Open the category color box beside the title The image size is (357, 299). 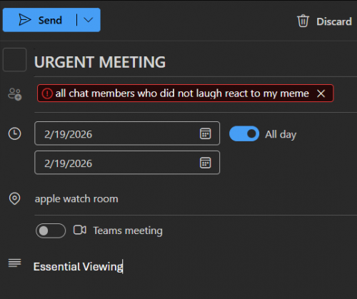point(14,60)
